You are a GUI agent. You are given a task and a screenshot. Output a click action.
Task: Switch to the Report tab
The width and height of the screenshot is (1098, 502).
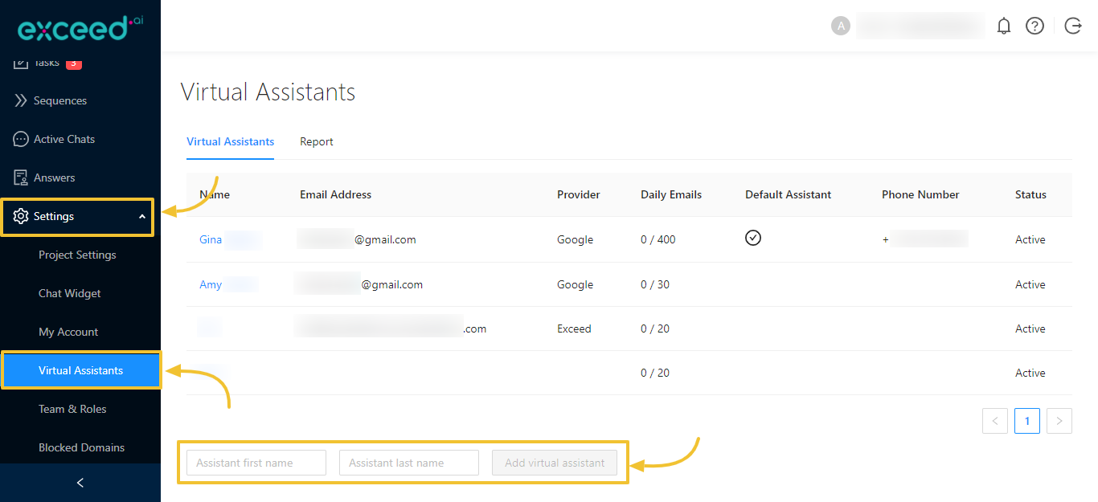tap(316, 141)
